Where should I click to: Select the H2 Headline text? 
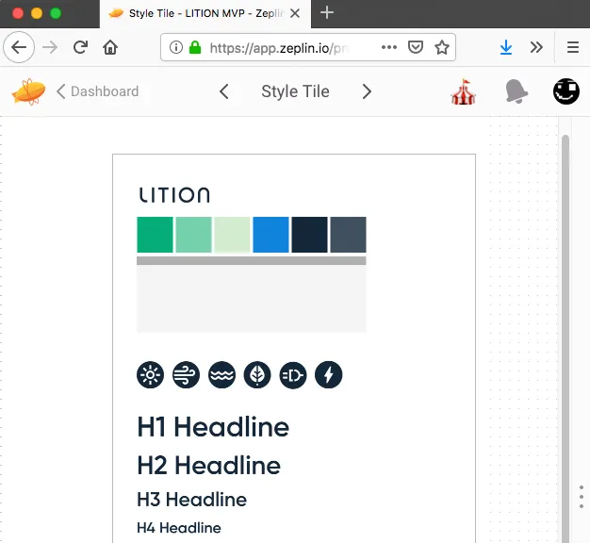pyautogui.click(x=209, y=466)
